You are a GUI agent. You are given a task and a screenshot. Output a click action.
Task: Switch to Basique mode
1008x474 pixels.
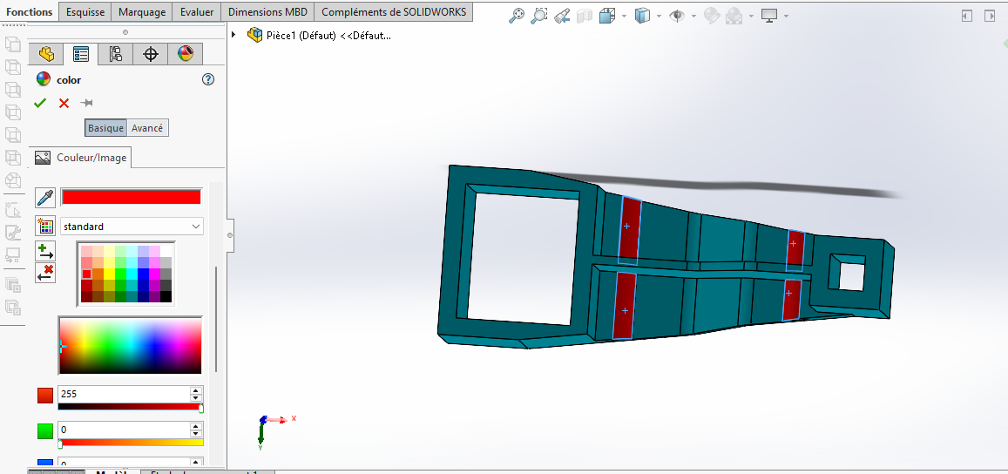click(x=105, y=128)
